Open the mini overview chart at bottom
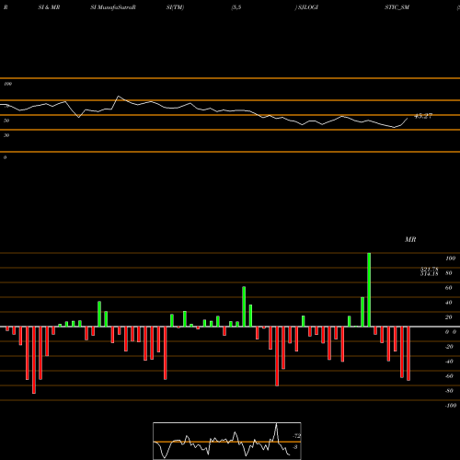Viewport: 460px width, 460px height. point(227,441)
